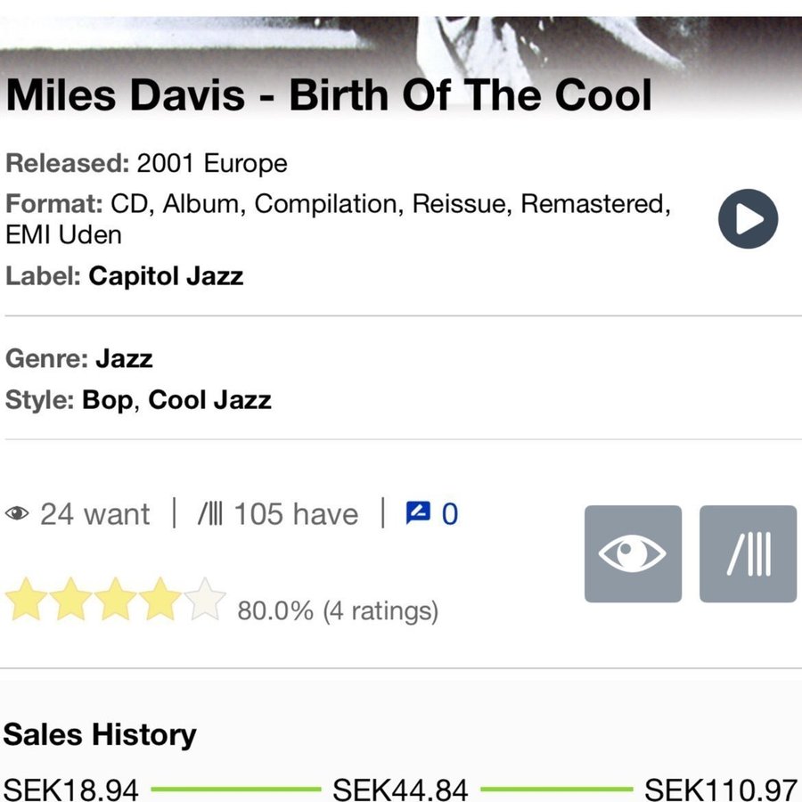
Task: Open the Jazz genre link
Action: (124, 358)
